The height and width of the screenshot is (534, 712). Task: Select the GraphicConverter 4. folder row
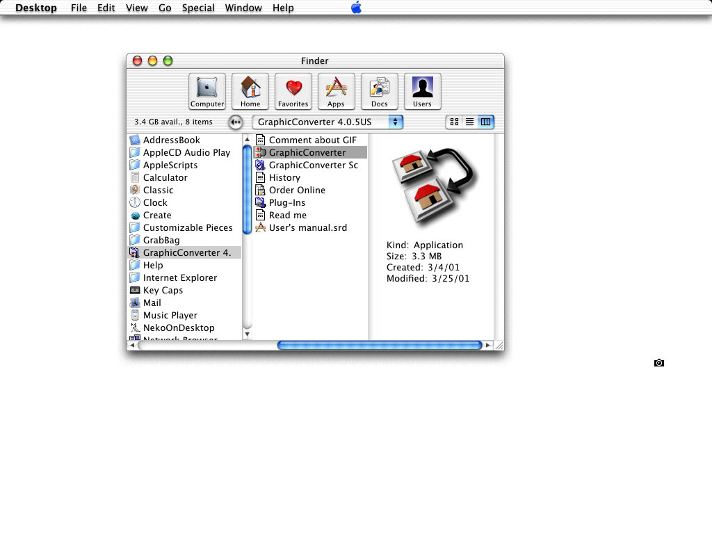coord(185,252)
